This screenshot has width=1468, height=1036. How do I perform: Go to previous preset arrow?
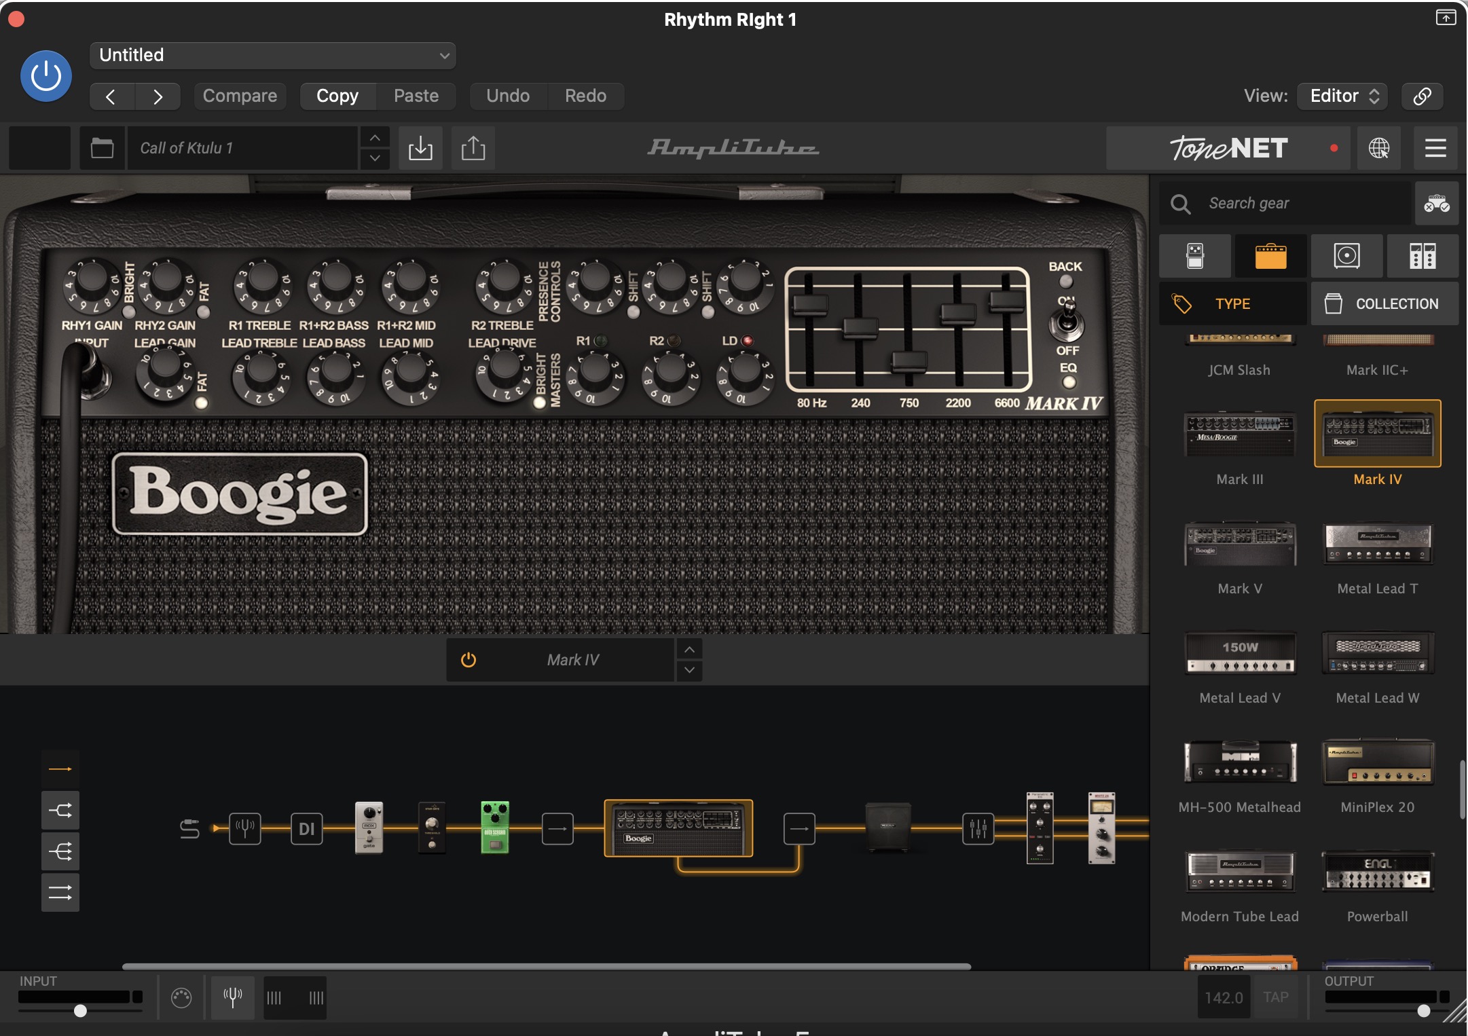pos(112,96)
